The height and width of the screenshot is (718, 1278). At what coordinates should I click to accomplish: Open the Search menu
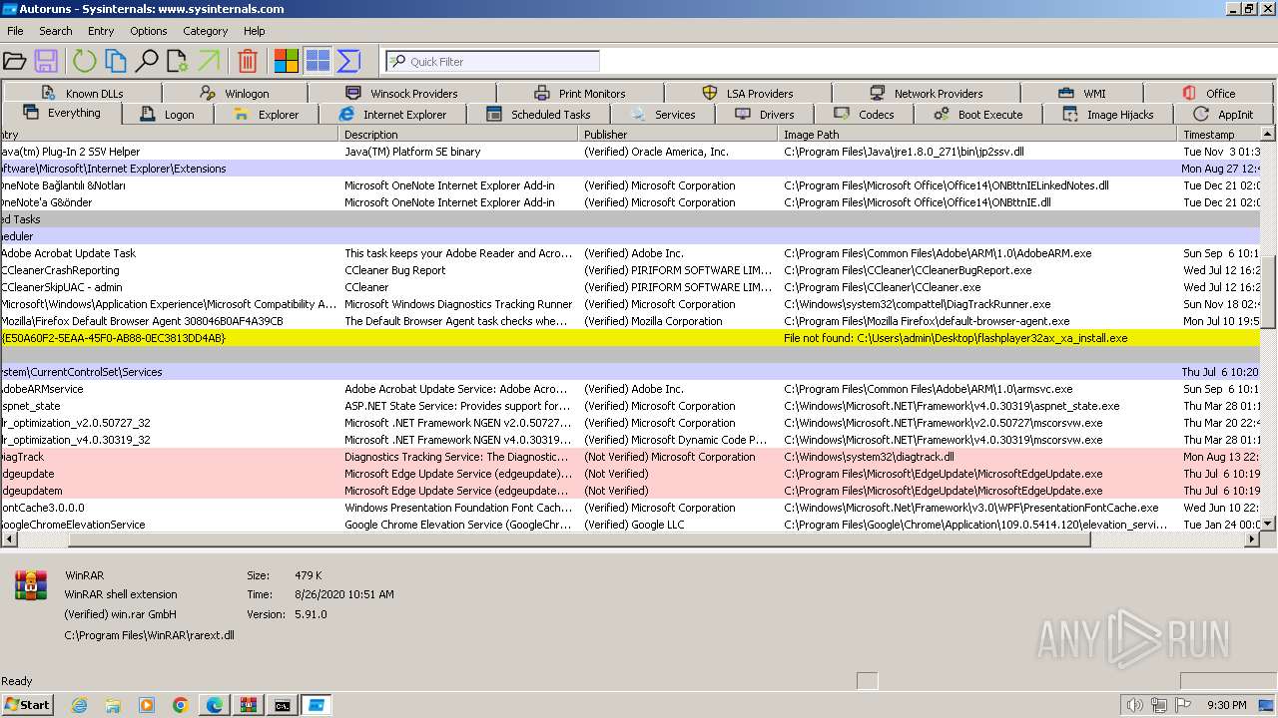tap(56, 31)
